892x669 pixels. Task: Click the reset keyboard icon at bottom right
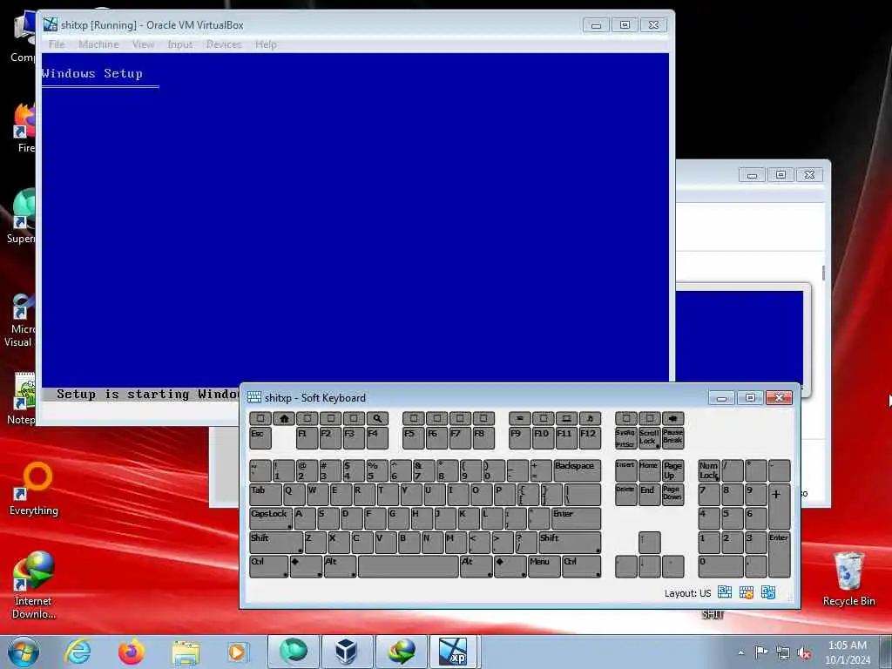[768, 592]
